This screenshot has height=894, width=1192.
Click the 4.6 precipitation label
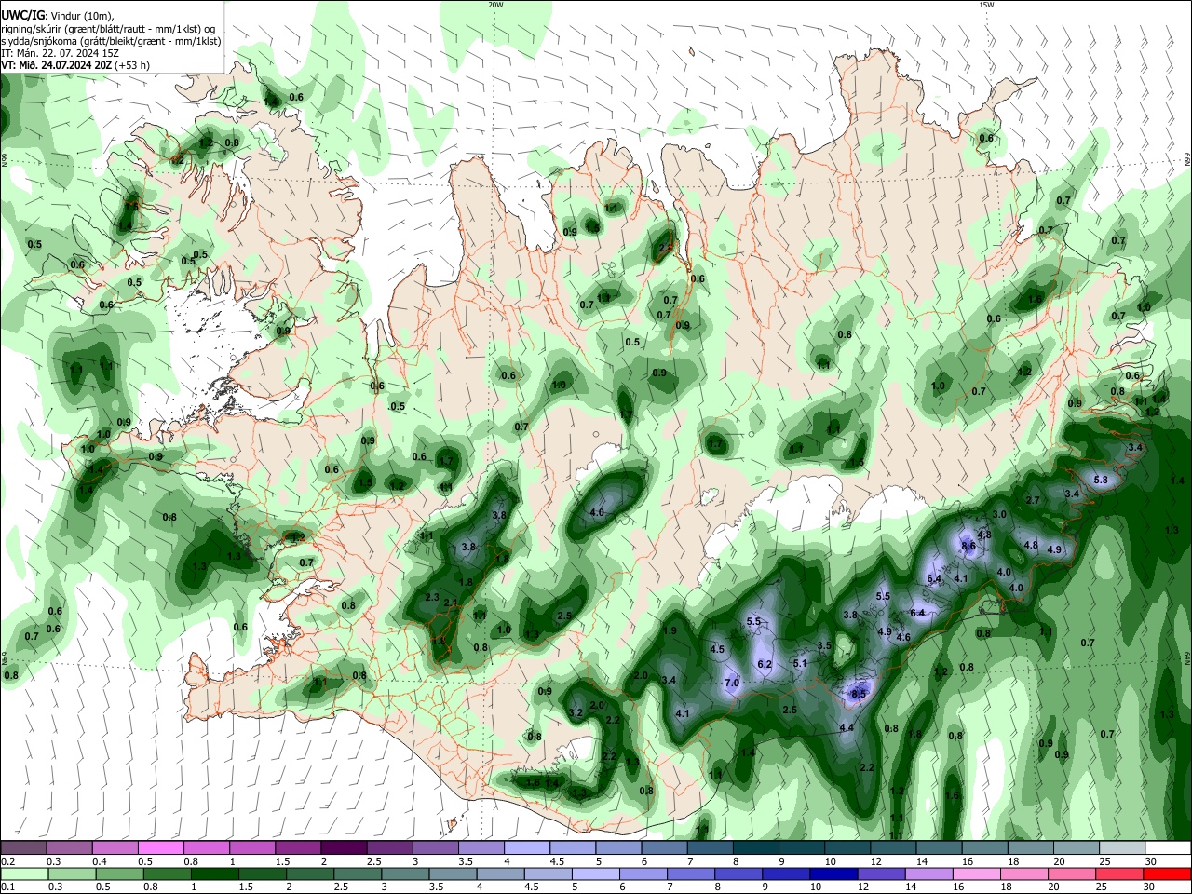pyautogui.click(x=903, y=637)
